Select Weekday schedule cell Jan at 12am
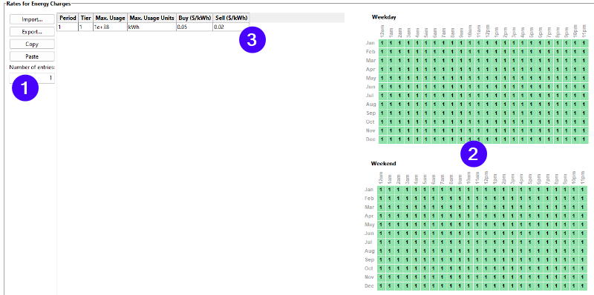The height and width of the screenshot is (295, 594). point(382,43)
